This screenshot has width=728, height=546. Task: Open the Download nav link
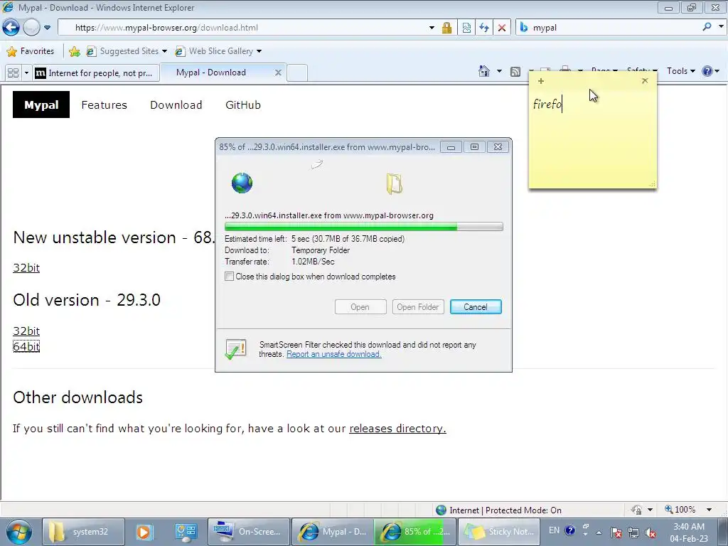pos(176,105)
